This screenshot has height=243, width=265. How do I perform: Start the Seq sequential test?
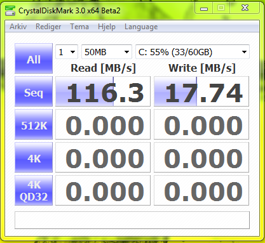pyautogui.click(x=34, y=91)
